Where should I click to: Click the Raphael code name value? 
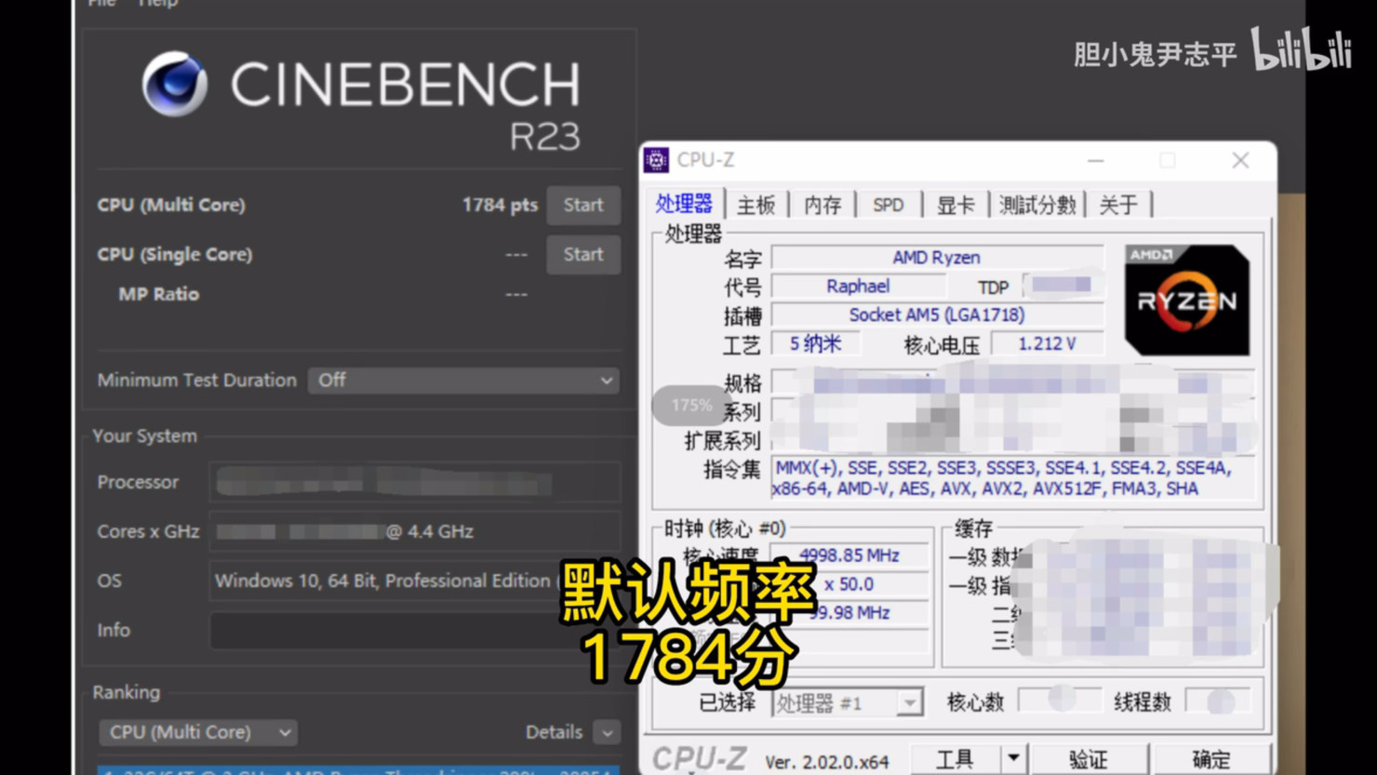[858, 287]
